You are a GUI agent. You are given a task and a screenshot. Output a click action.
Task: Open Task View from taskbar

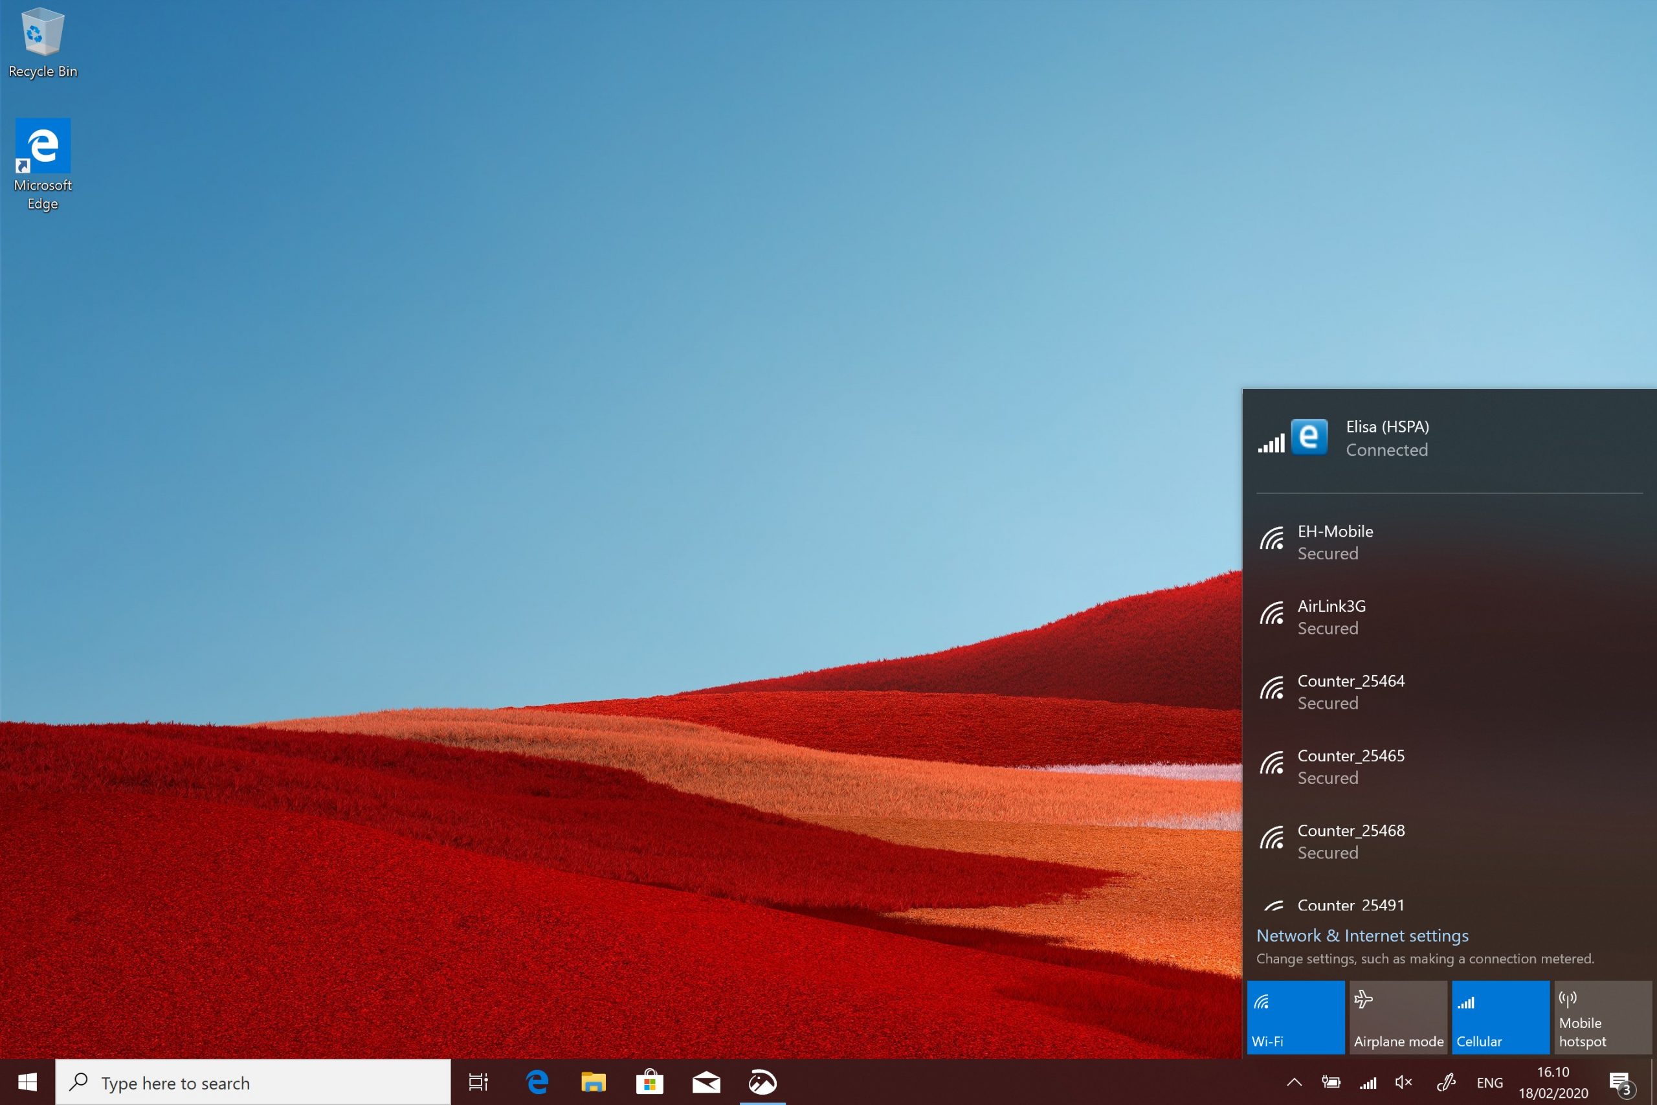pyautogui.click(x=478, y=1082)
